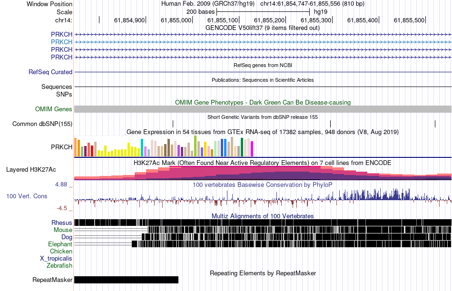Select the Chicken species label
The image size is (452, 291).
click(x=61, y=251)
